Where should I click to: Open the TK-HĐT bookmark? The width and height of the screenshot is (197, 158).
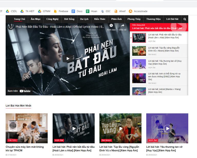pos(27,11)
